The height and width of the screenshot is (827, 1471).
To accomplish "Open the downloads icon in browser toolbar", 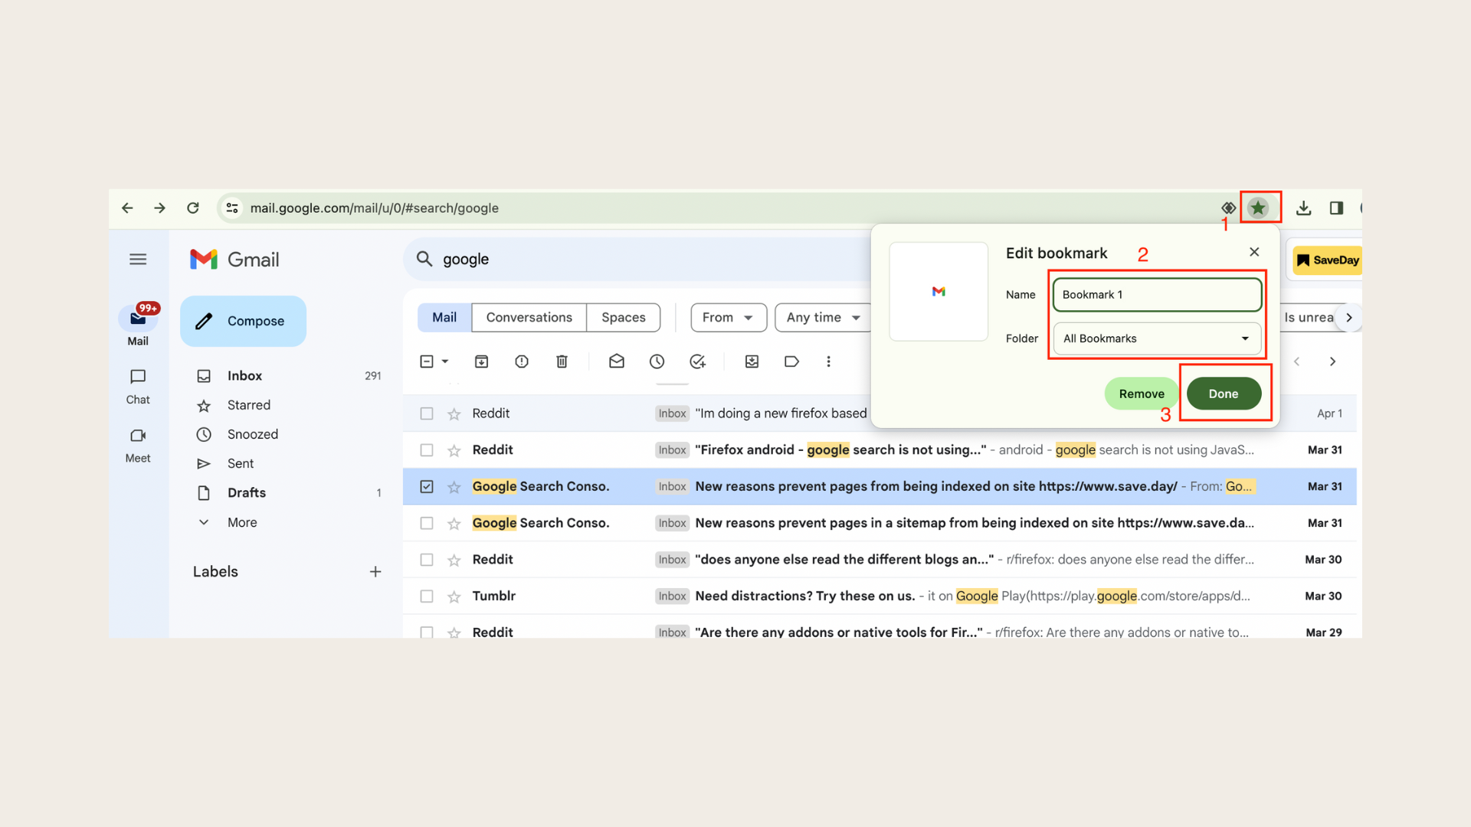I will click(1303, 208).
